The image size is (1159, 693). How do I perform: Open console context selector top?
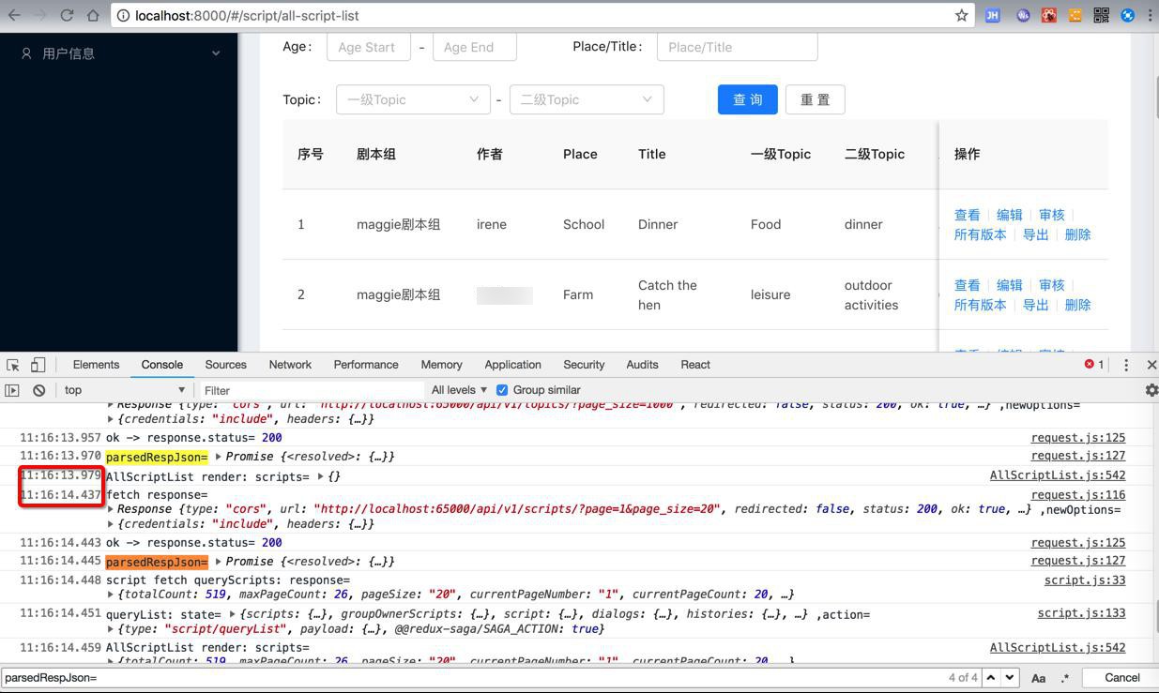click(x=124, y=390)
